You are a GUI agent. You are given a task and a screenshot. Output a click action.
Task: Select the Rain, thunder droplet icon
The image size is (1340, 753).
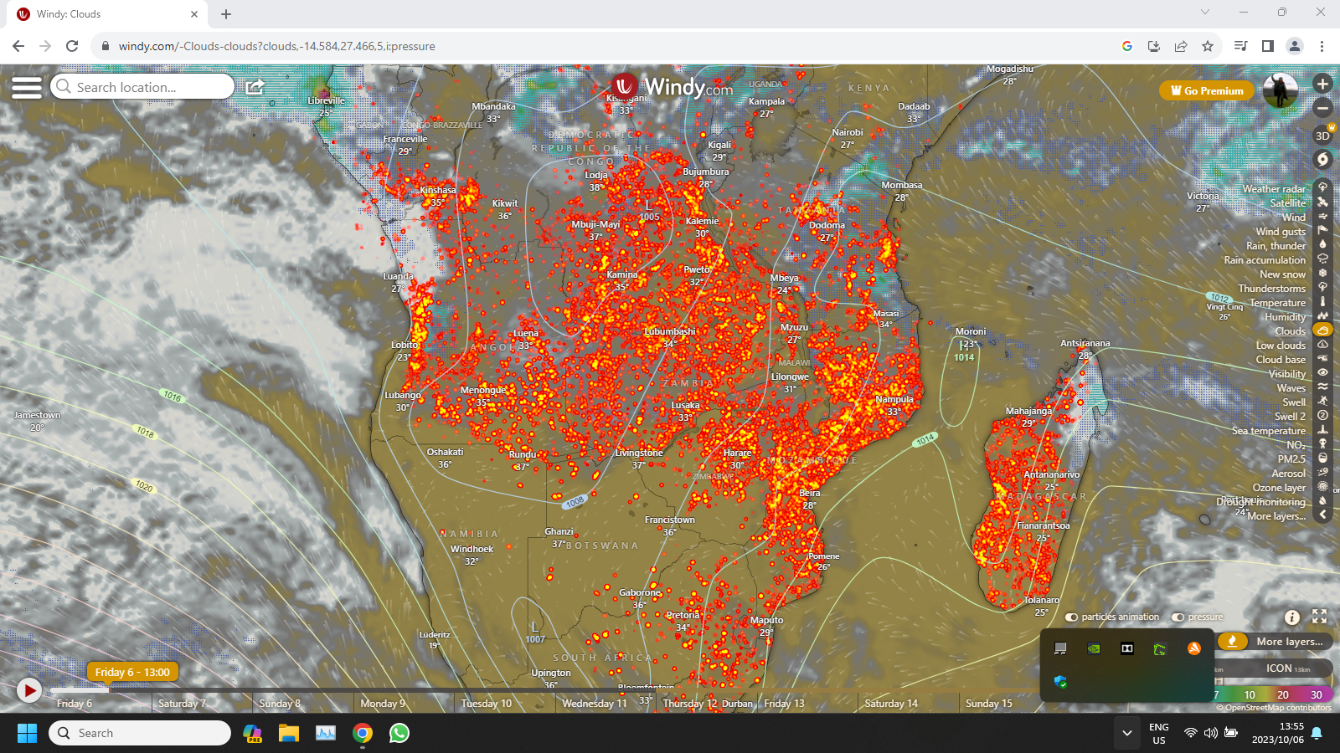click(1323, 245)
